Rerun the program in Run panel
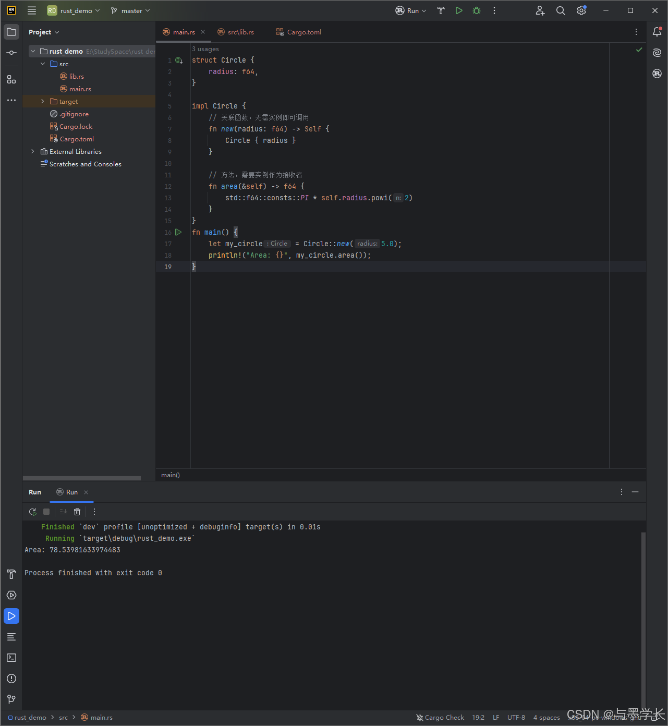This screenshot has height=726, width=668. pyautogui.click(x=32, y=512)
